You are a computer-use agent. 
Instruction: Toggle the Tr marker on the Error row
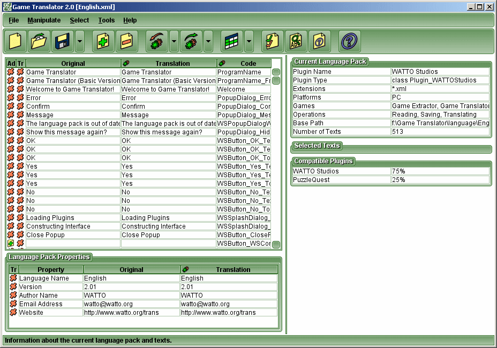click(x=20, y=98)
